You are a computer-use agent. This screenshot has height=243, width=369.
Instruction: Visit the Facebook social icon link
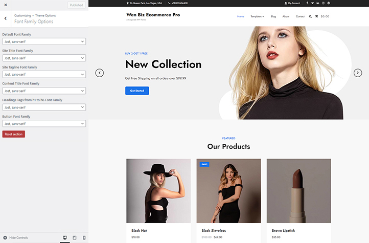tap(307, 3)
